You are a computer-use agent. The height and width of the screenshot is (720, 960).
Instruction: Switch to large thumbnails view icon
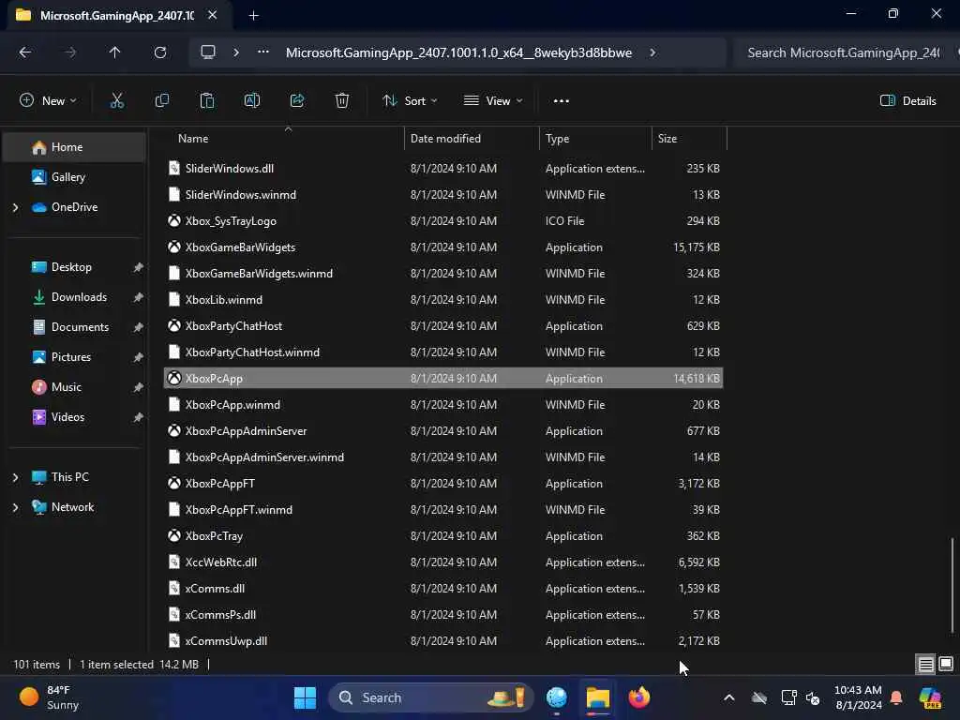click(946, 665)
